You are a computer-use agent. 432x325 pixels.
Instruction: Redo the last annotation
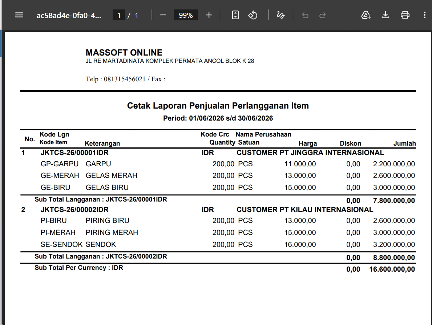point(322,15)
